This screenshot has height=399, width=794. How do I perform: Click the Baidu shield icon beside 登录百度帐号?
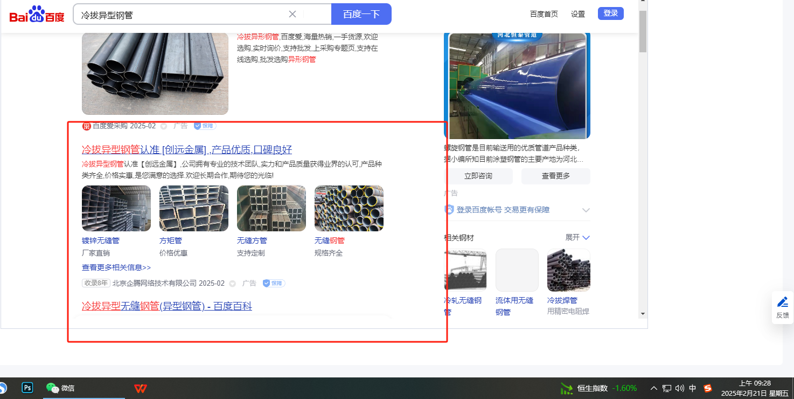coord(449,210)
